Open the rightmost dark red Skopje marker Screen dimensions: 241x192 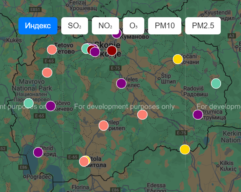(x=112, y=50)
